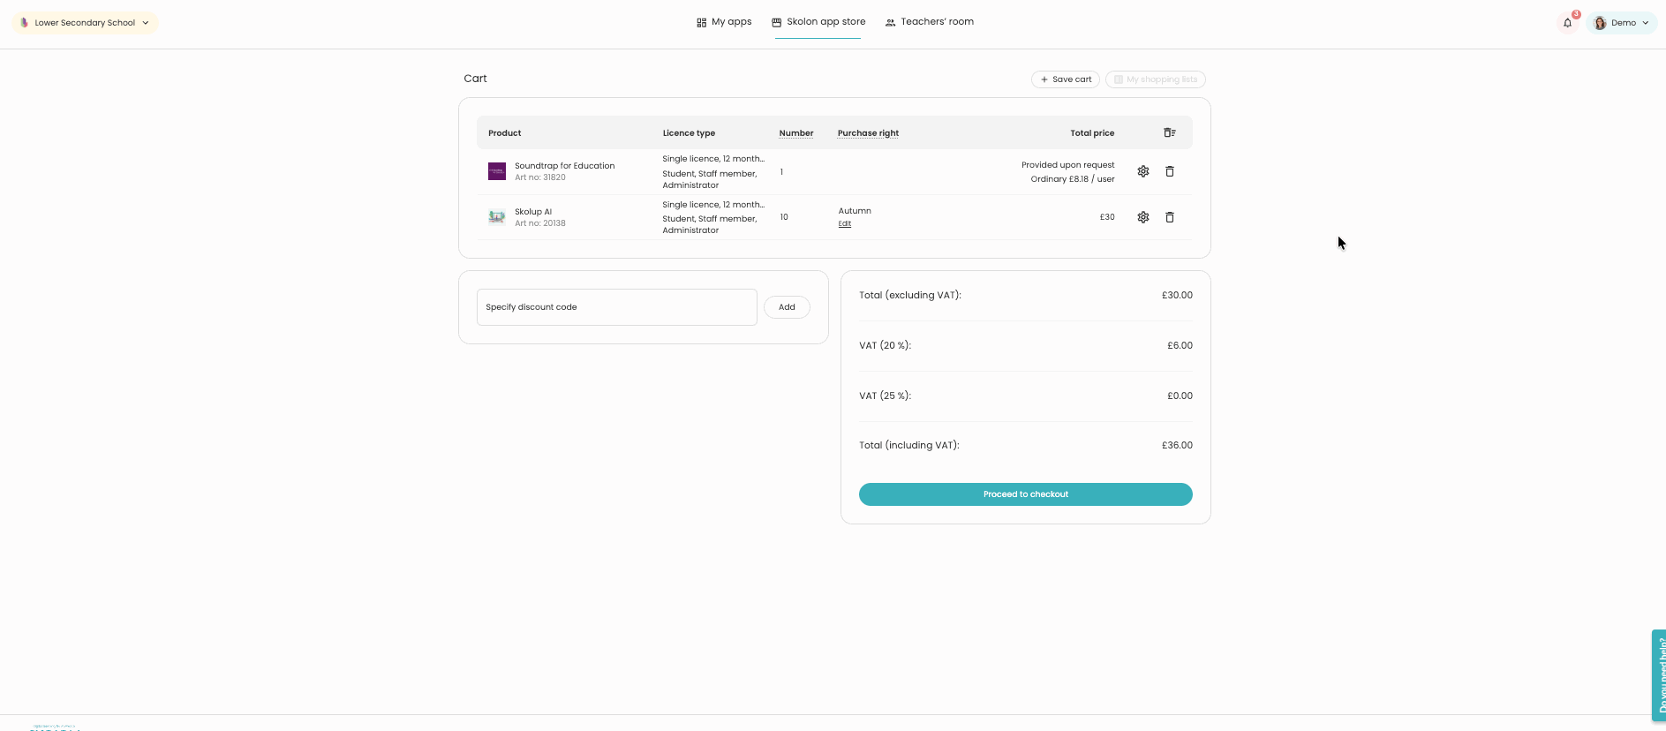1666x731 pixels.
Task: Click the Skolup AI product thumbnail
Action: 497,217
